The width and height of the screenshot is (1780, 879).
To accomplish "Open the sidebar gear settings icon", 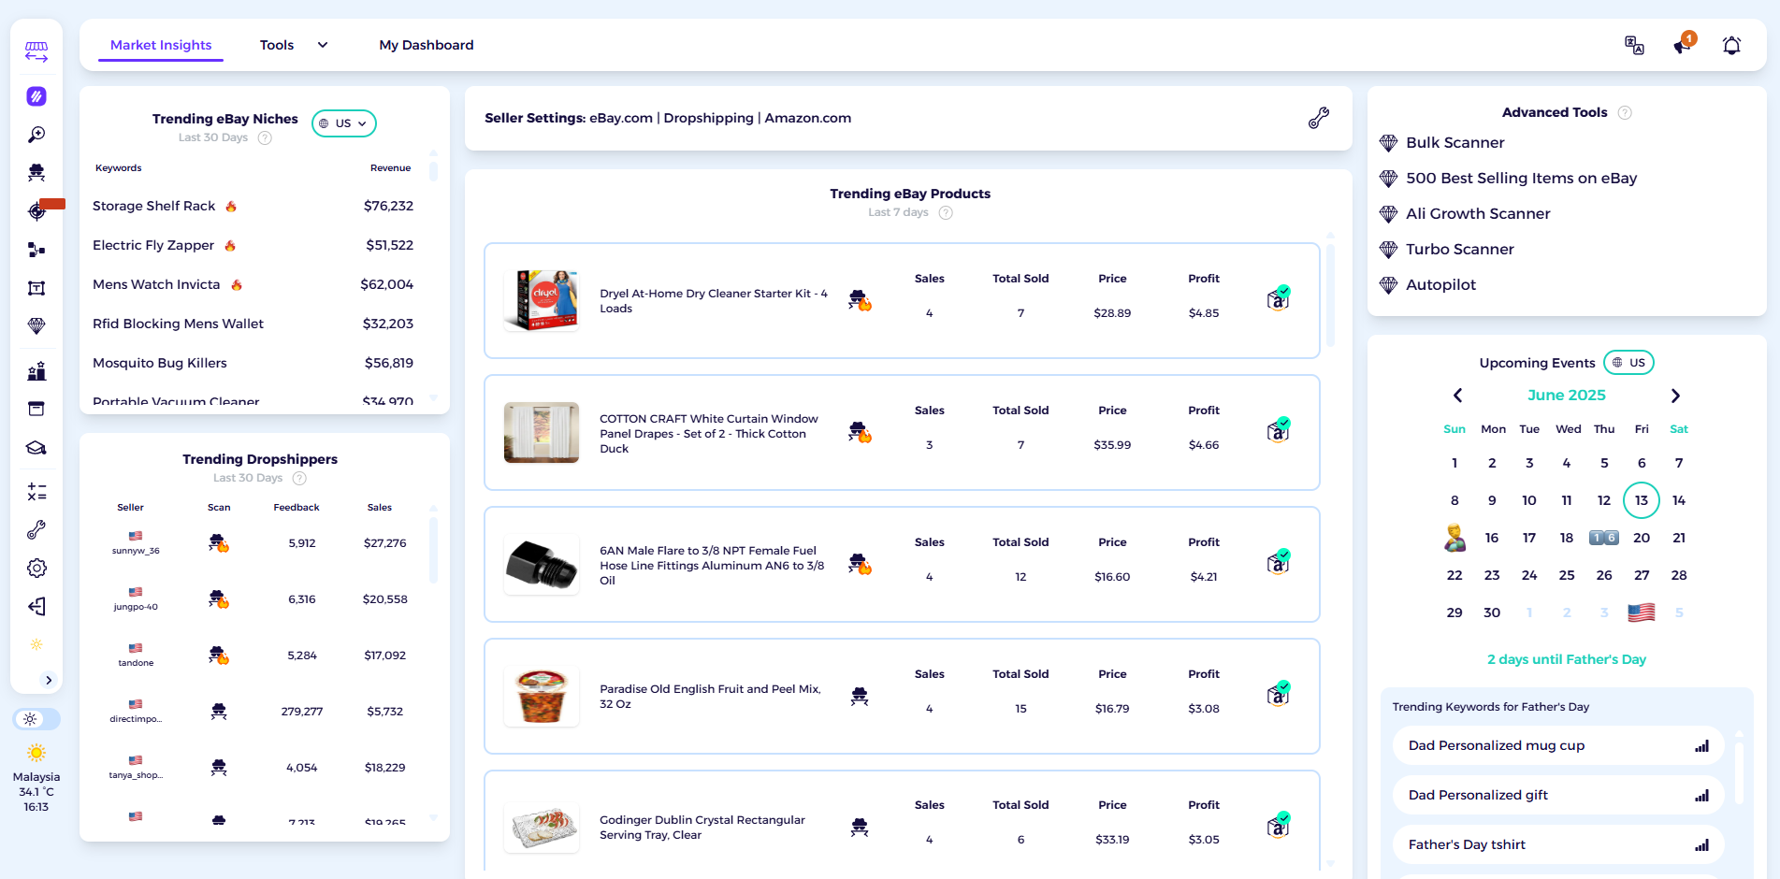I will pos(36,568).
